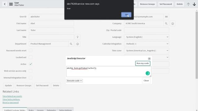Open the Calendar integration dropdown

tap(146, 44)
